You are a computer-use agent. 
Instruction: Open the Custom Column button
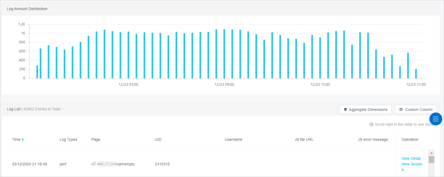[x=416, y=109]
